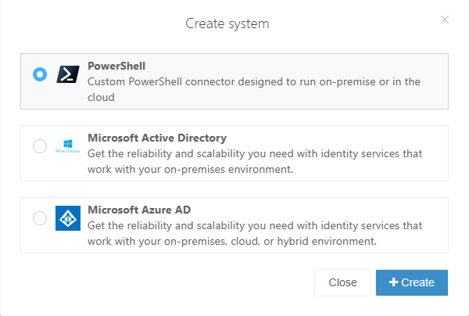Click the PowerShell terminal icon
This screenshot has height=316, width=469.
click(x=68, y=74)
